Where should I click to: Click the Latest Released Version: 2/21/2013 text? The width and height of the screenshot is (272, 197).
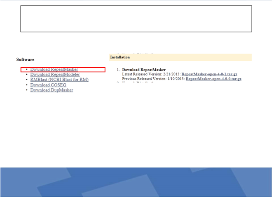click(151, 74)
